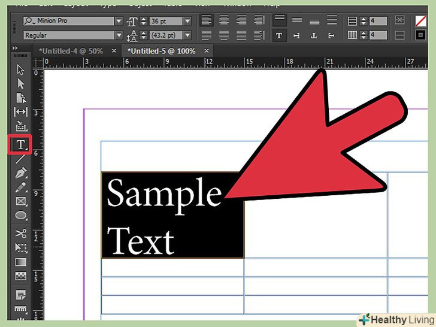436x327 pixels.
Task: Set cell vertical alignment to center
Action: coord(297,20)
